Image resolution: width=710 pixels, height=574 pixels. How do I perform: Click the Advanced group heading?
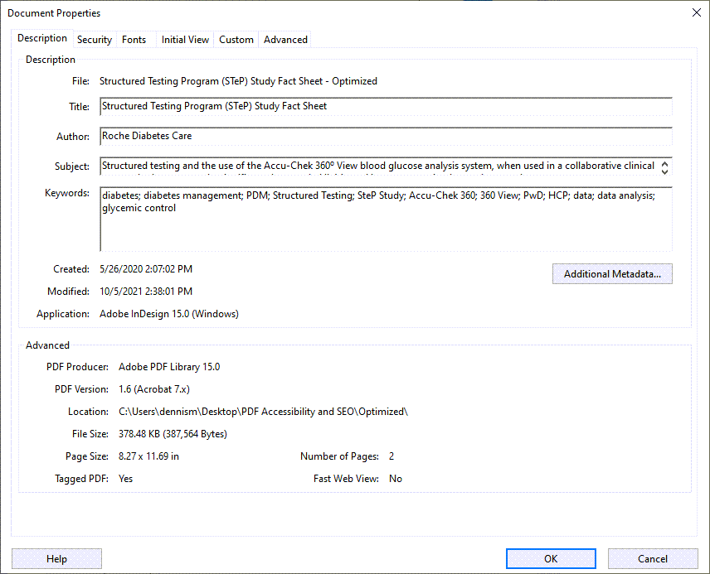click(x=47, y=345)
